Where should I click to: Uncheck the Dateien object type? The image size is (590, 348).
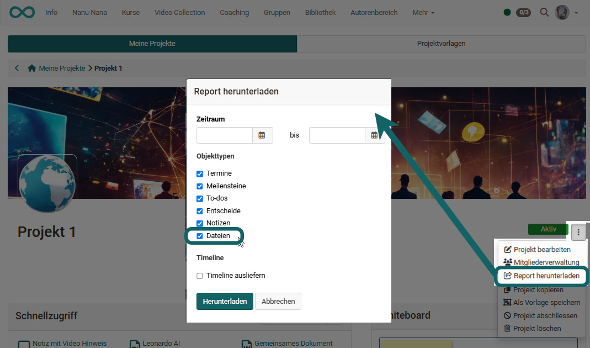(x=199, y=235)
